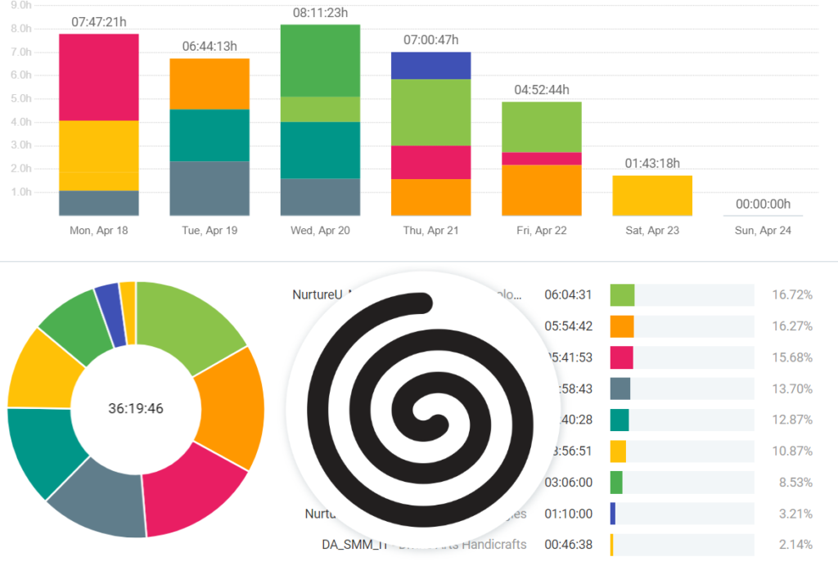Select the yellow bar for Sat, Apr 23

[x=652, y=195]
